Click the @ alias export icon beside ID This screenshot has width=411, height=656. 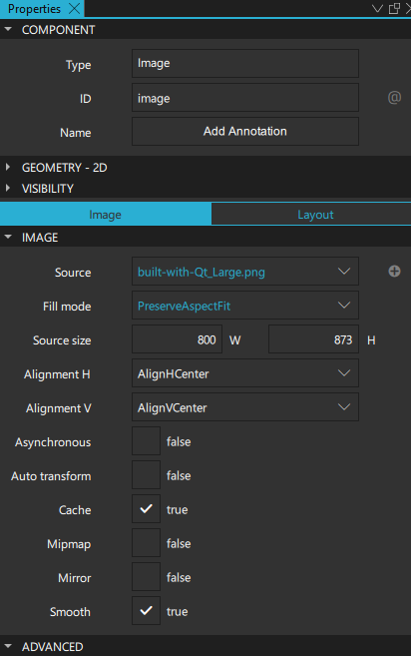394,98
